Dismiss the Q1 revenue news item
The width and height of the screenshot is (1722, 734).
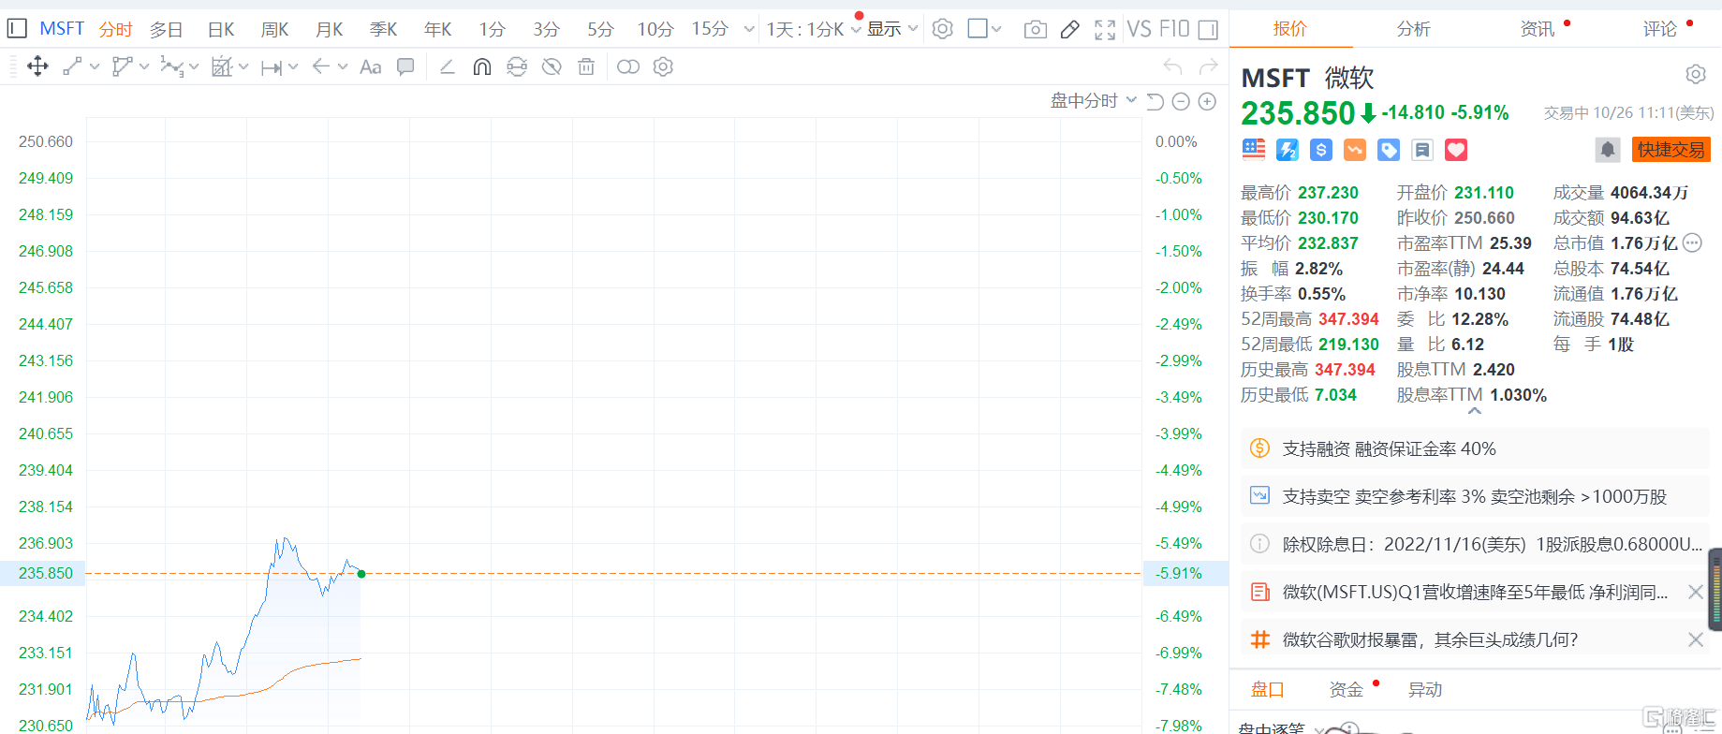click(x=1695, y=592)
